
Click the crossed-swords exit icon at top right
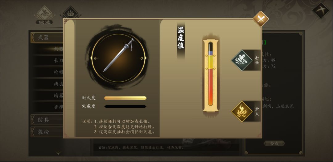tap(320, 11)
